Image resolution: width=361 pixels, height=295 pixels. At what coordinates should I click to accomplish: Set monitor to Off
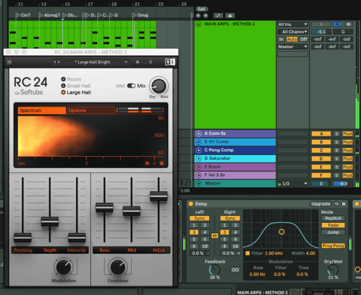303,39
